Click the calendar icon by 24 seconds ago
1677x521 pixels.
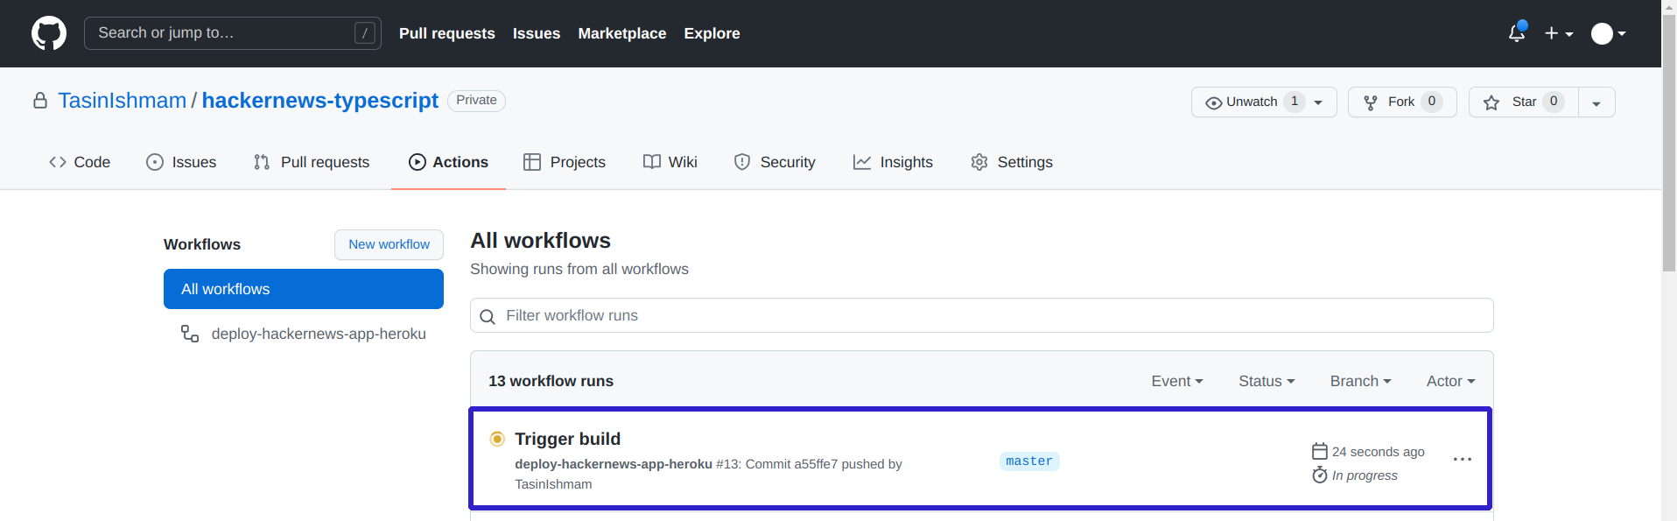[x=1320, y=451]
